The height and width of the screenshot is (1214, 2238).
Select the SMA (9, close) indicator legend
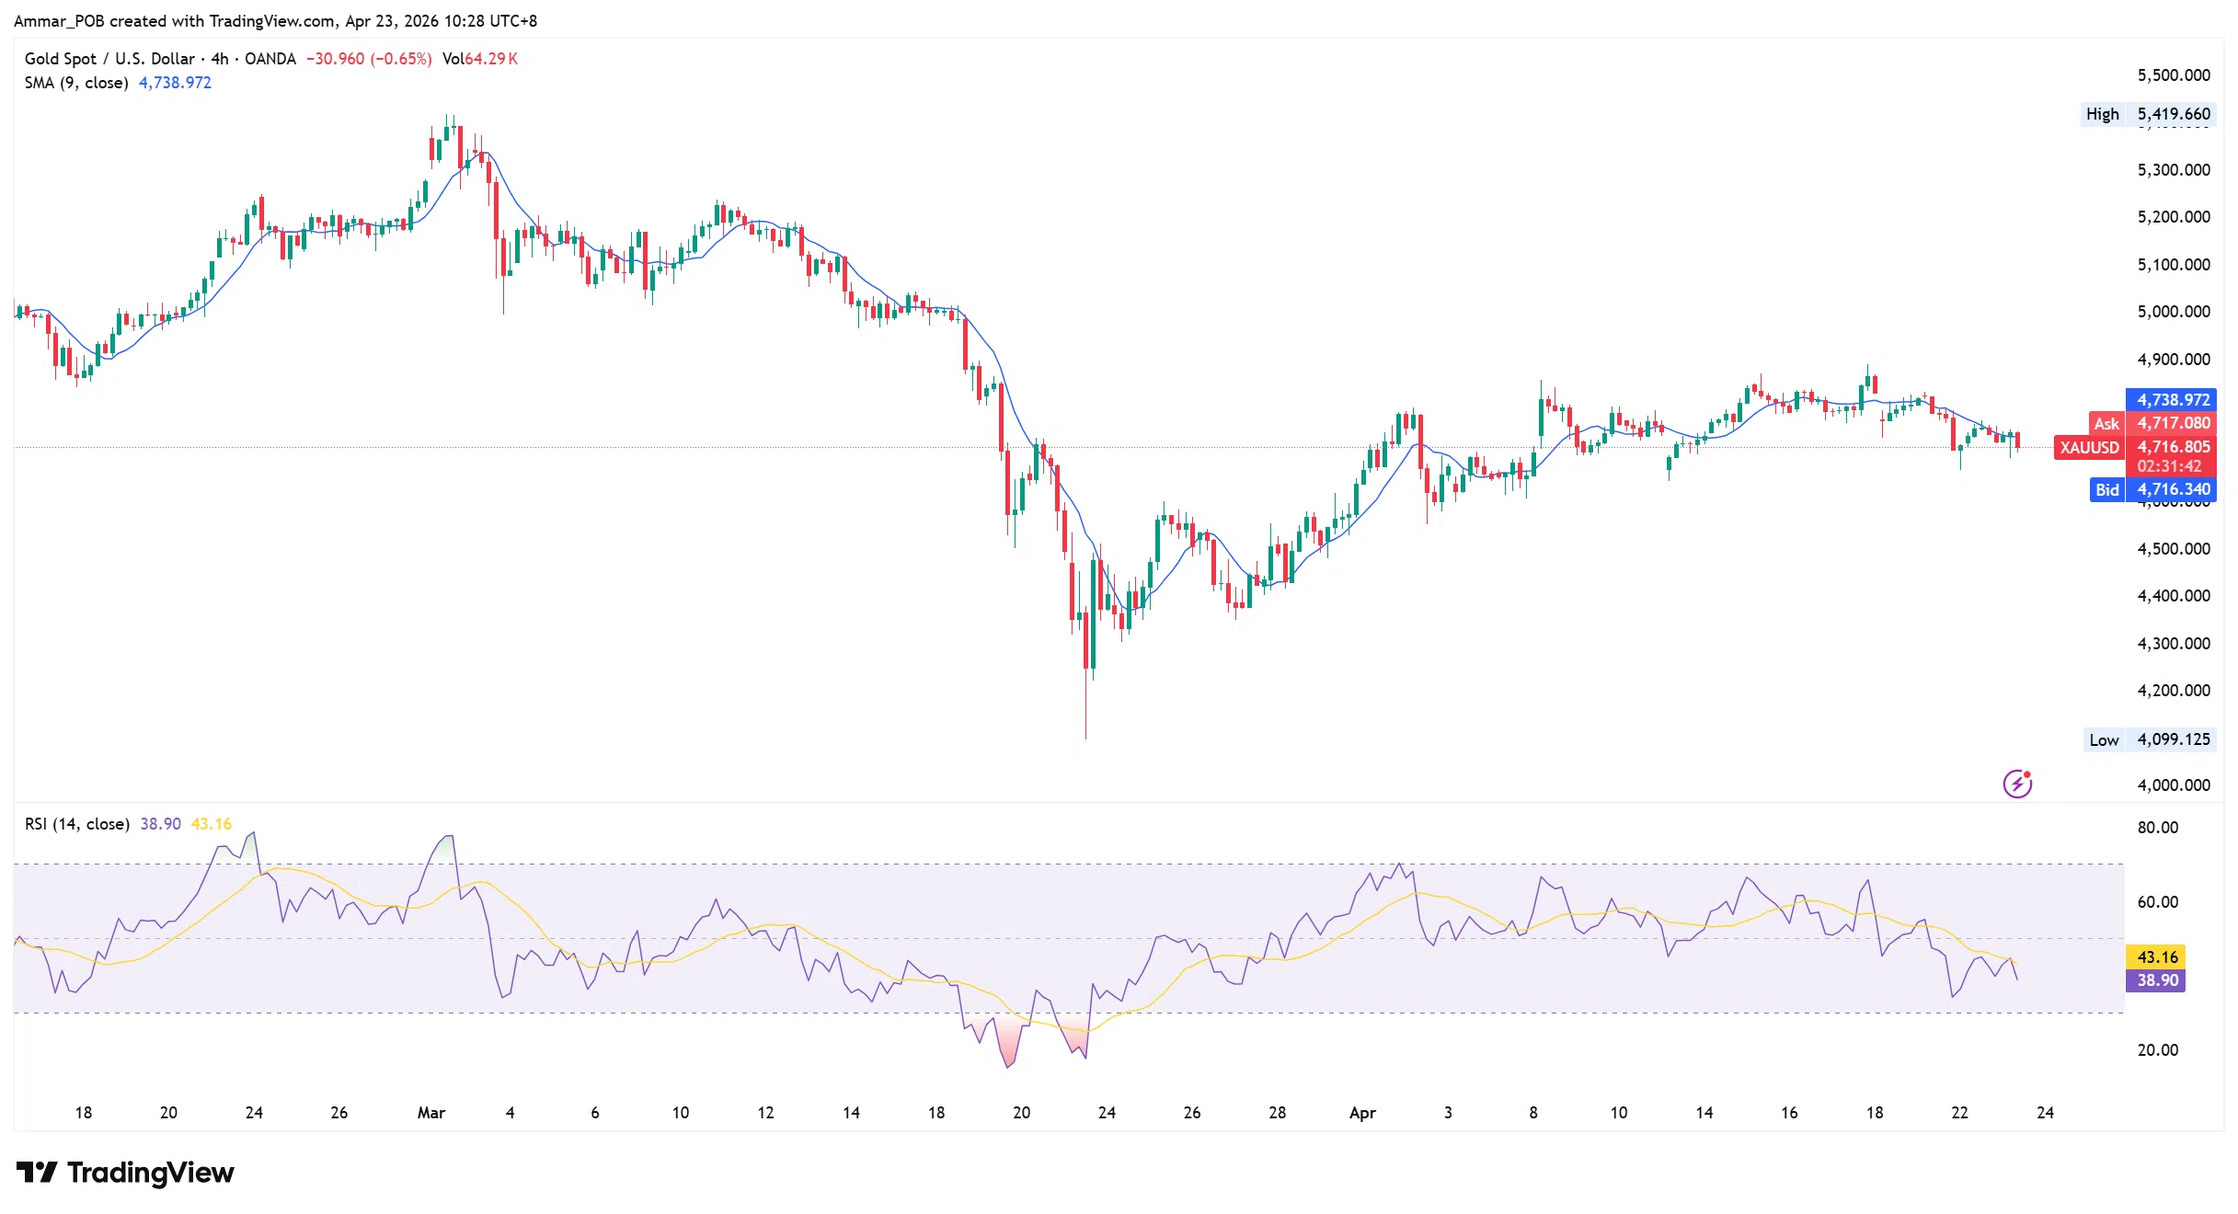point(76,83)
